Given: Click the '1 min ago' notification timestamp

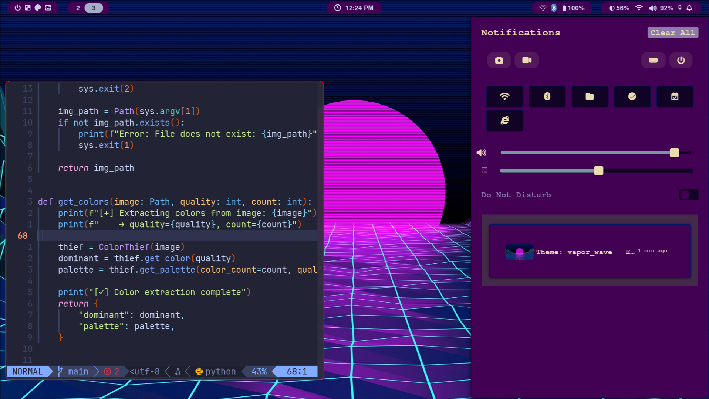Looking at the screenshot, I should coord(652,251).
